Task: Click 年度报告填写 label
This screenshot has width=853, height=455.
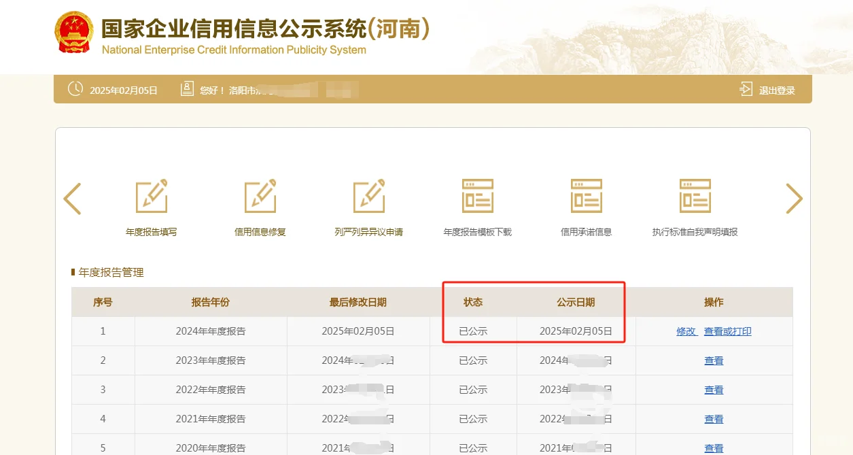Action: (152, 232)
